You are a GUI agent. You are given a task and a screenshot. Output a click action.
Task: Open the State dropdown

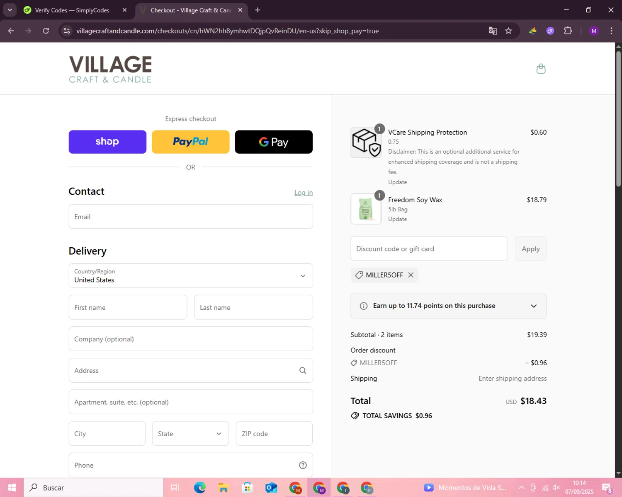[190, 434]
